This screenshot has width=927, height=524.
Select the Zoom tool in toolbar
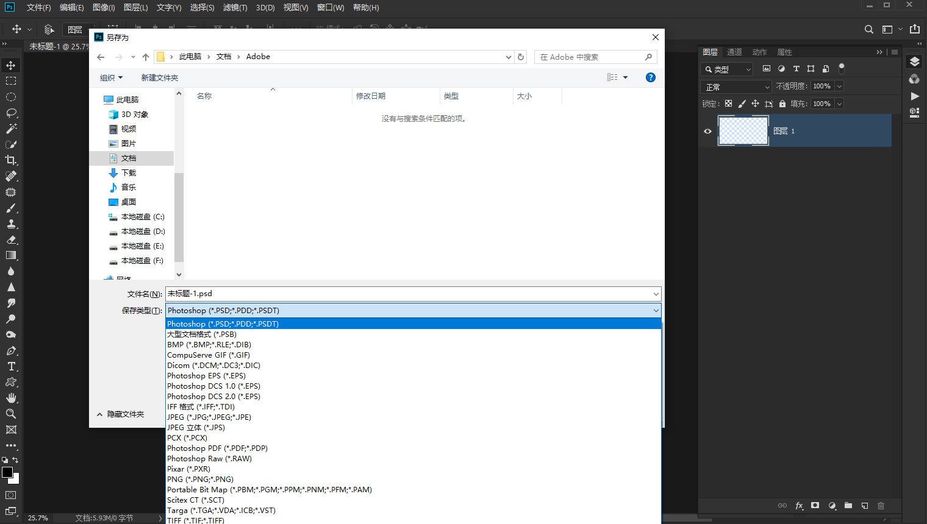point(11,414)
